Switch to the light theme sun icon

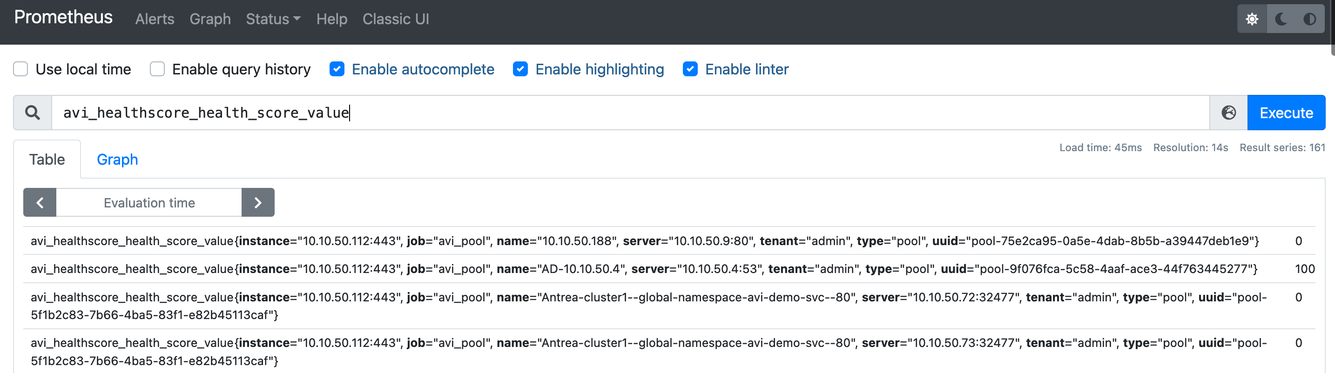pos(1252,19)
